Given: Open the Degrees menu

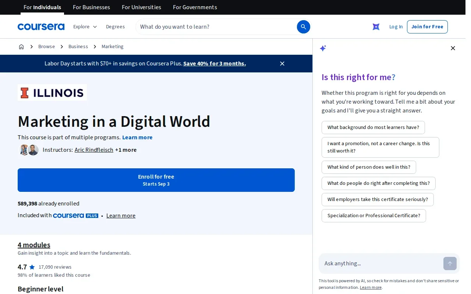Looking at the screenshot, I should click(115, 27).
